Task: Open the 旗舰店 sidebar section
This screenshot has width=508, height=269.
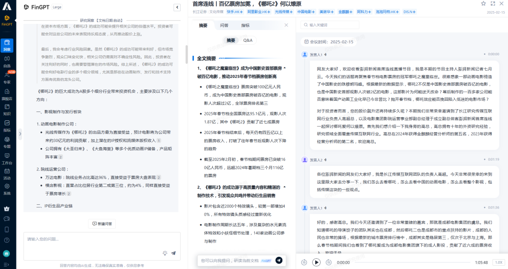Action: 7,95
